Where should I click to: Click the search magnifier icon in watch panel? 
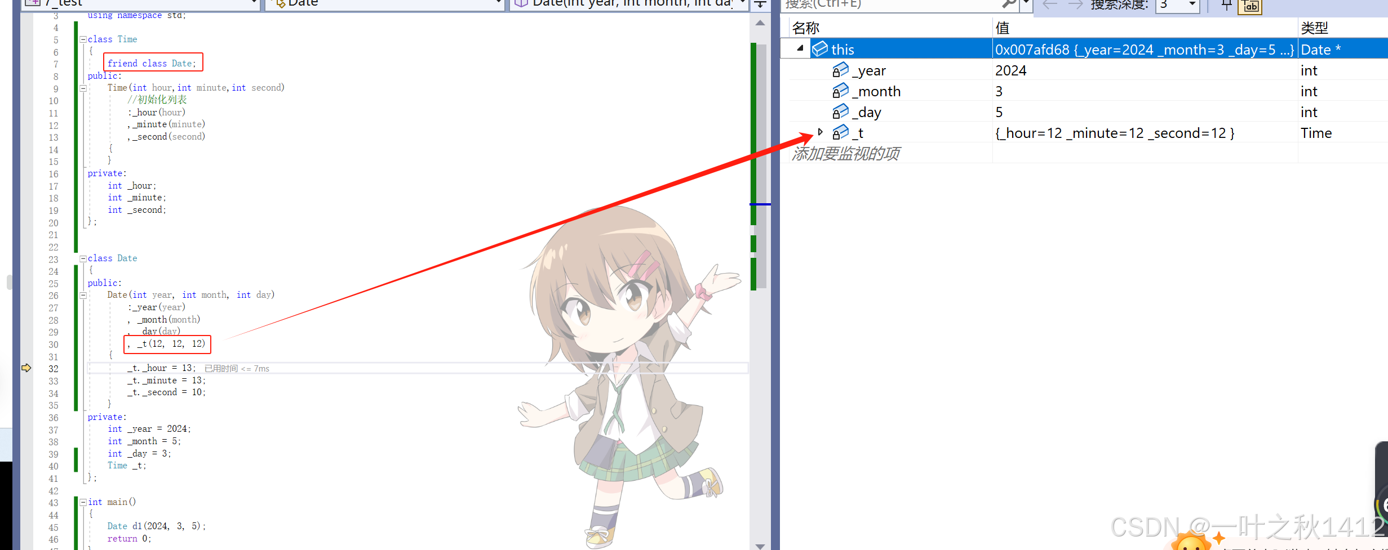click(x=1009, y=5)
